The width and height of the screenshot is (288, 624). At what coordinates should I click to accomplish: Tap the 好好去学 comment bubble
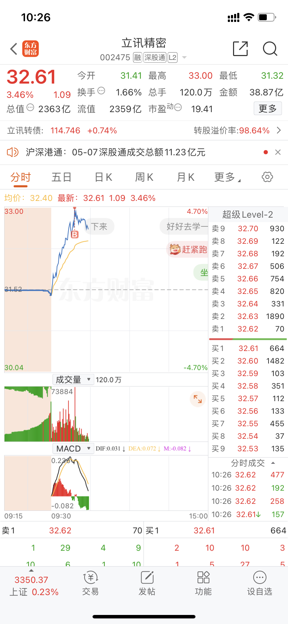[184, 227]
